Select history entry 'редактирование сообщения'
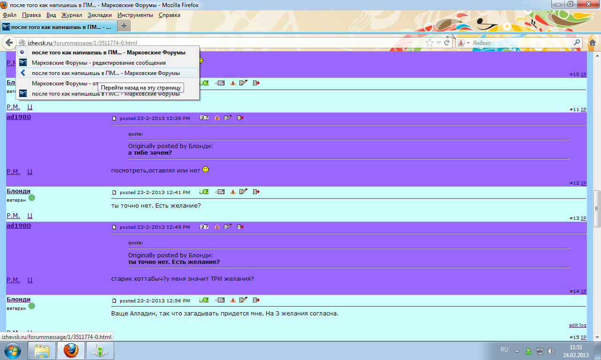This screenshot has width=601, height=360. pos(99,62)
